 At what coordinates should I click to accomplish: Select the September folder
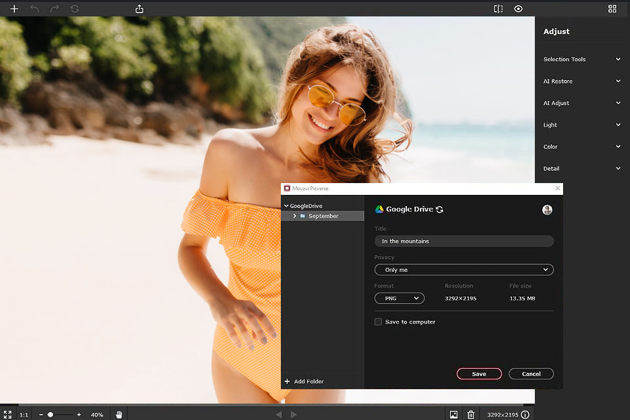coord(322,216)
